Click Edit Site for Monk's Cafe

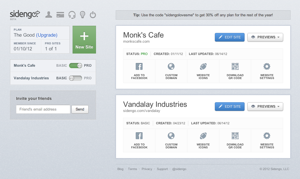click(x=229, y=37)
